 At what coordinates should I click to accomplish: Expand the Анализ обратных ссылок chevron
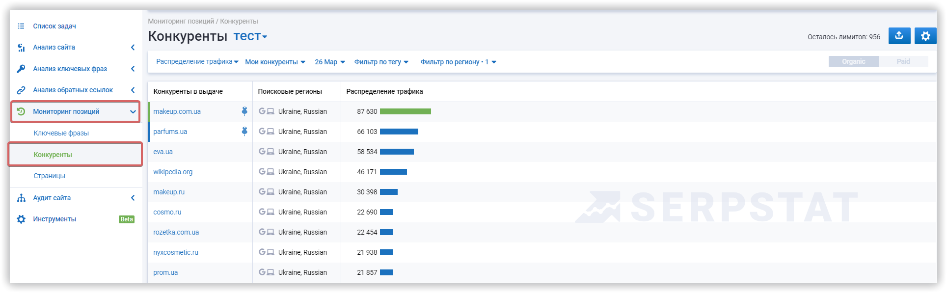tap(133, 90)
